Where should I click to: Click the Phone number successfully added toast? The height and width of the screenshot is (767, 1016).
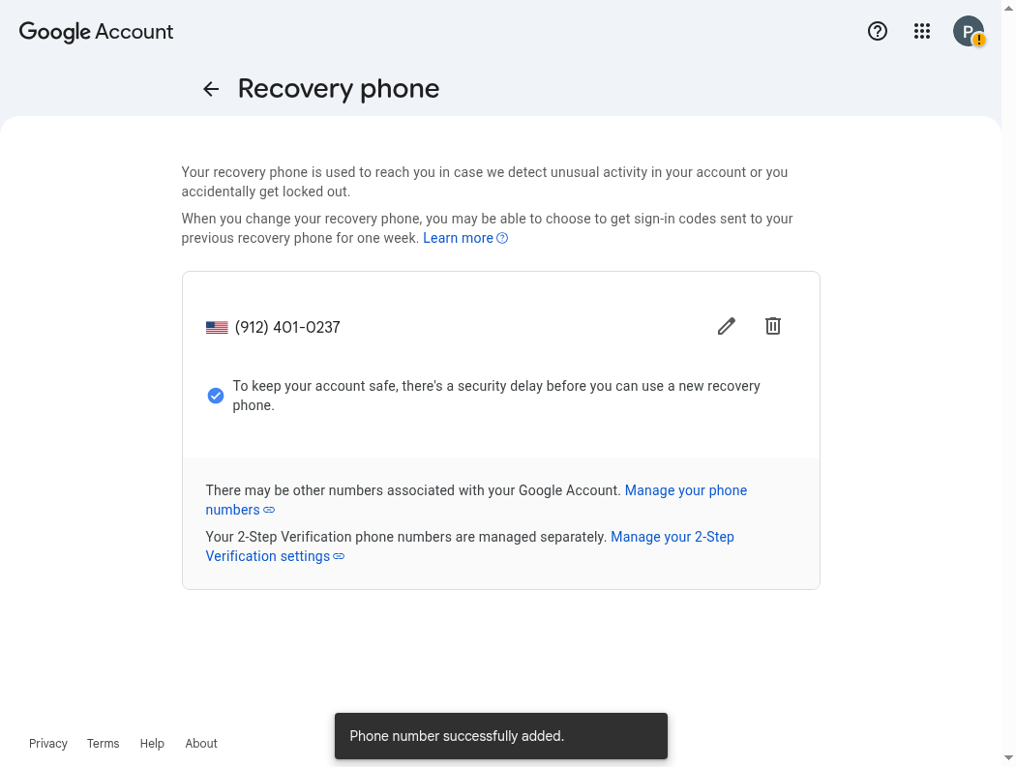pos(501,736)
